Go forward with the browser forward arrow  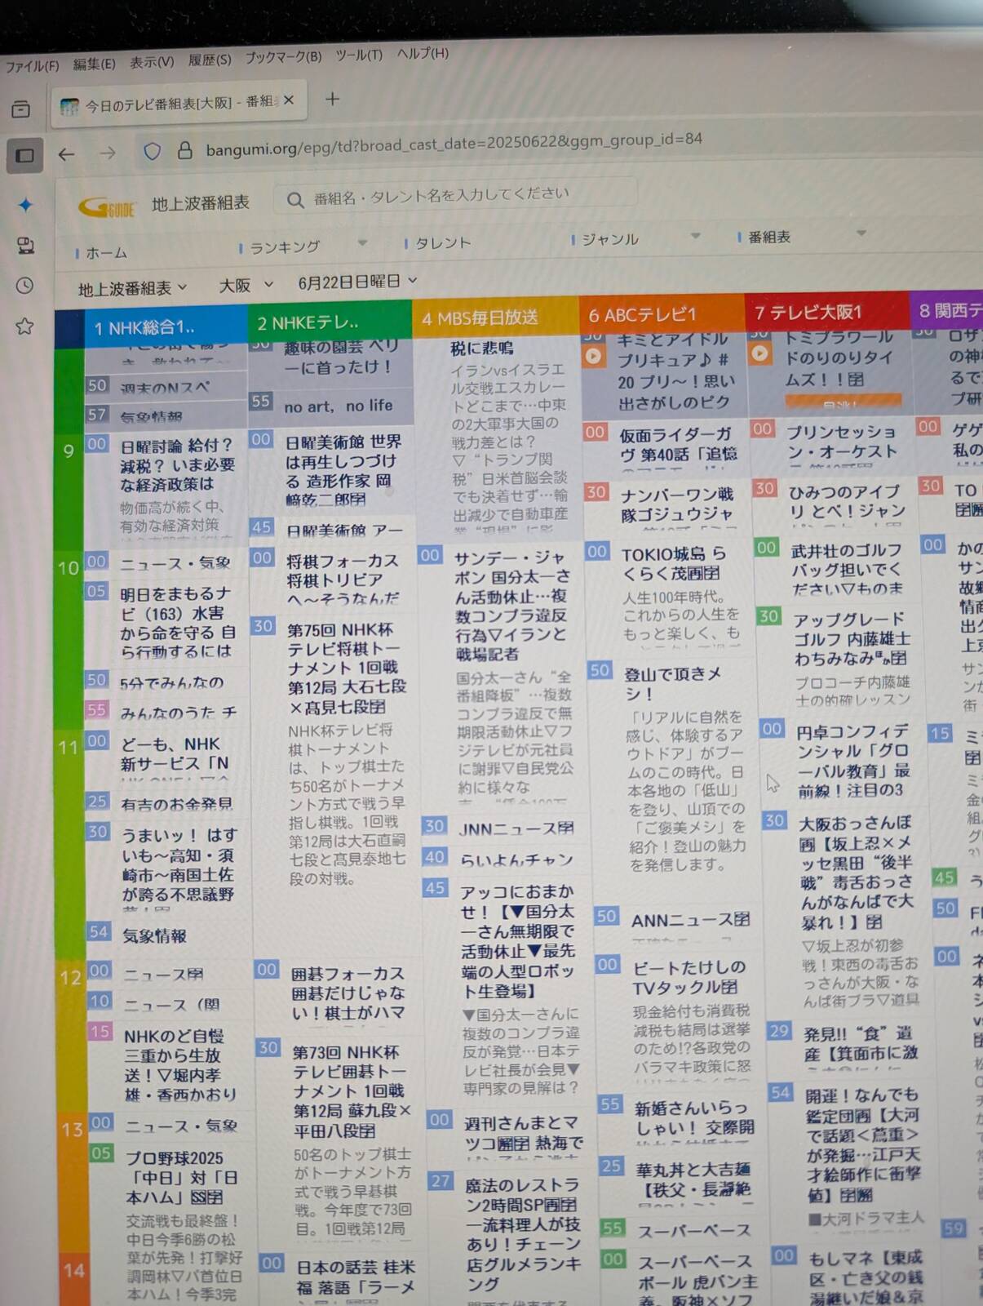coord(108,153)
